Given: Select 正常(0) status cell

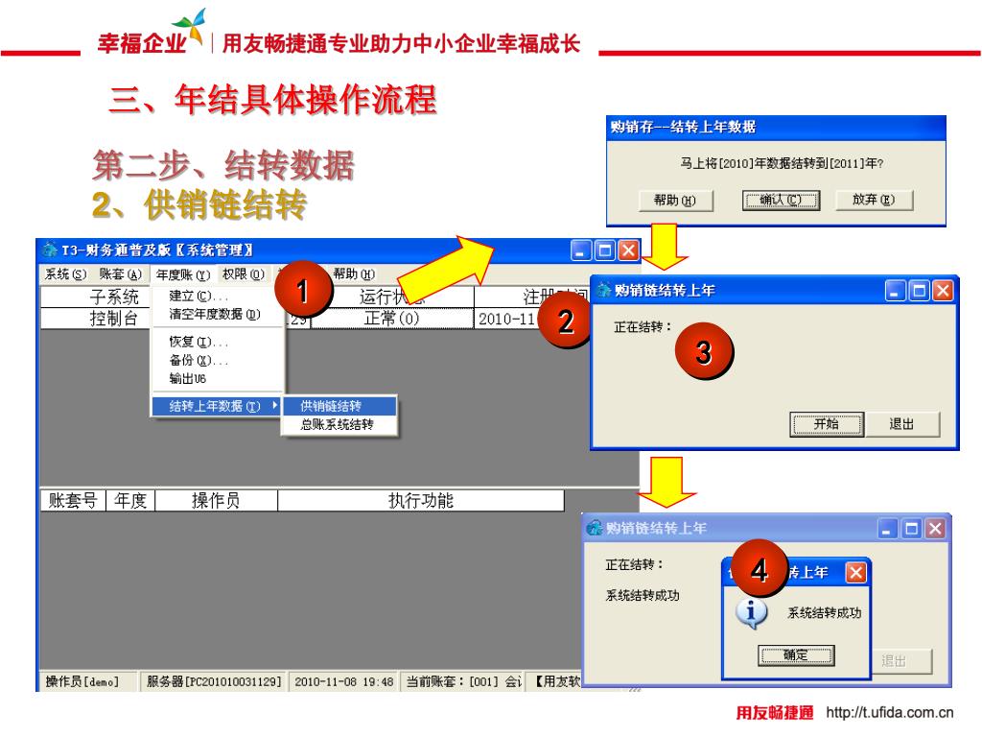Looking at the screenshot, I should [392, 319].
